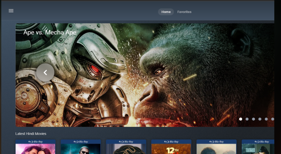This screenshot has width=281, height=154.
Task: Open the Ape vs. Mecha Ape title
Action: coord(50,33)
